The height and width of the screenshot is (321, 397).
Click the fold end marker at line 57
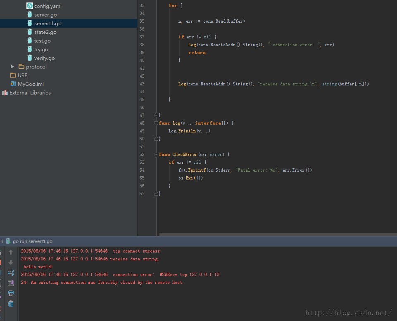tap(156, 194)
